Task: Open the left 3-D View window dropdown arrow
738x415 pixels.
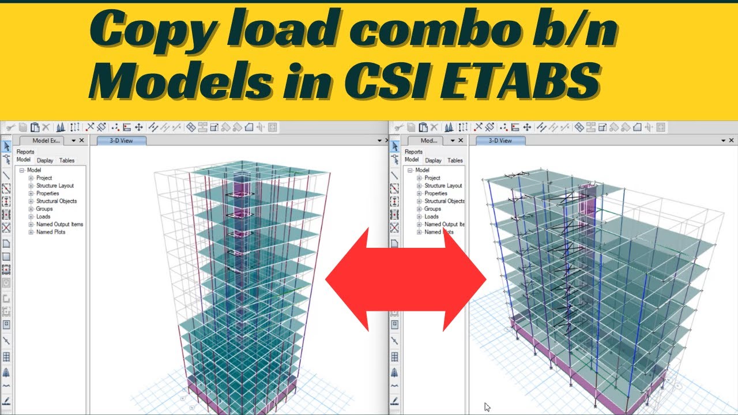Action: 378,140
